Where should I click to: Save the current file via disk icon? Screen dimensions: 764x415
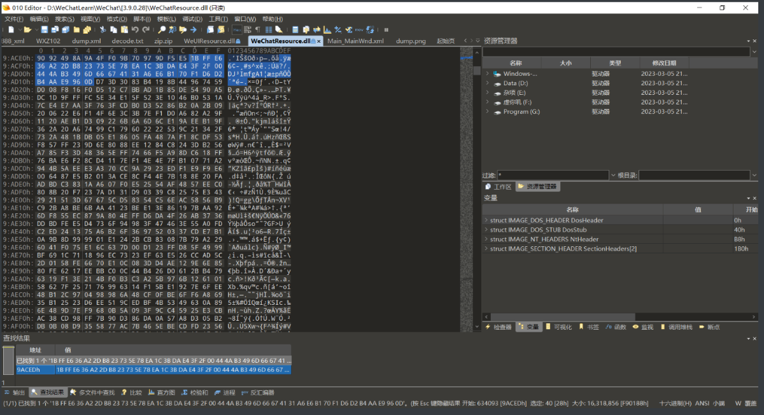[45, 29]
